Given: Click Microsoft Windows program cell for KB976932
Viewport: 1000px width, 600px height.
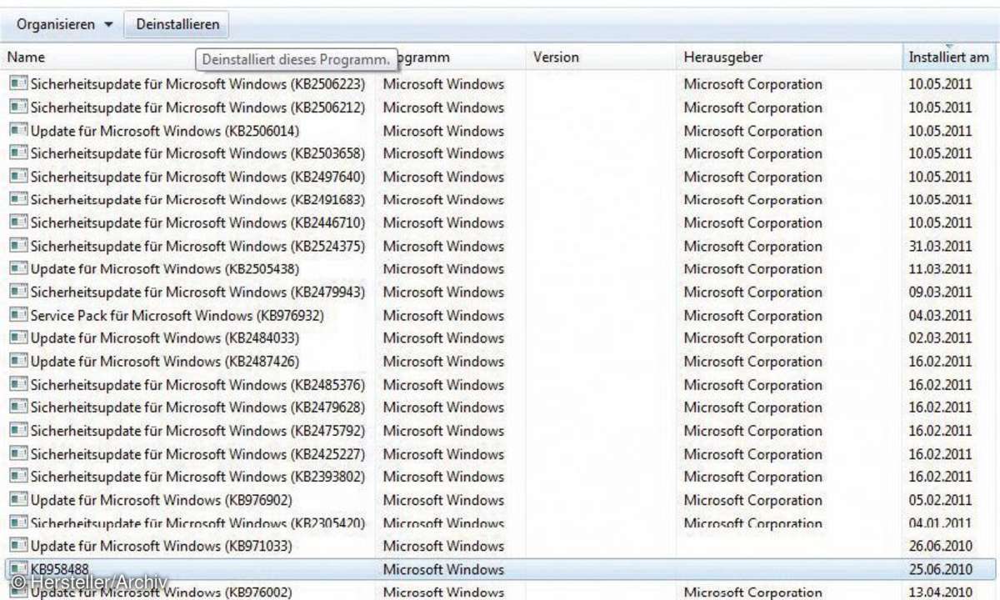Looking at the screenshot, I should click(443, 315).
